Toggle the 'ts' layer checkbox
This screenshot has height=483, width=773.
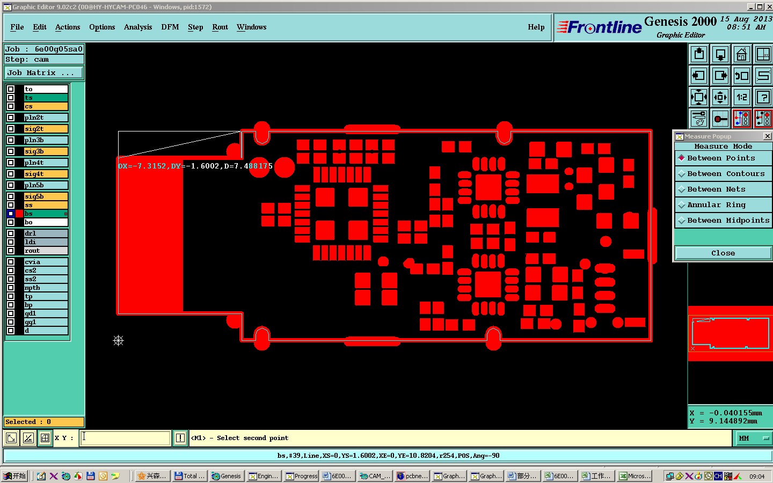point(11,98)
